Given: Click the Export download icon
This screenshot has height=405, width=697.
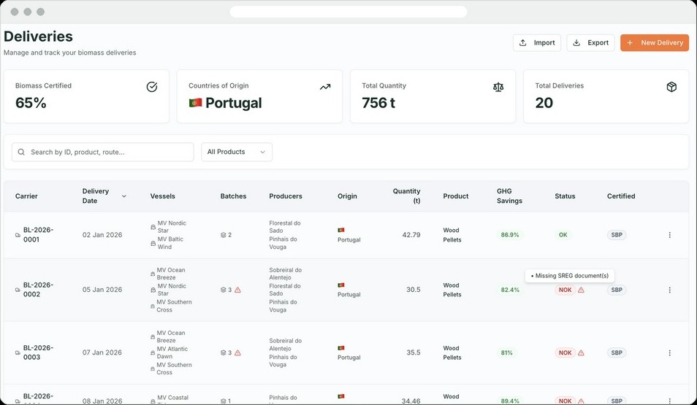Looking at the screenshot, I should [x=576, y=42].
